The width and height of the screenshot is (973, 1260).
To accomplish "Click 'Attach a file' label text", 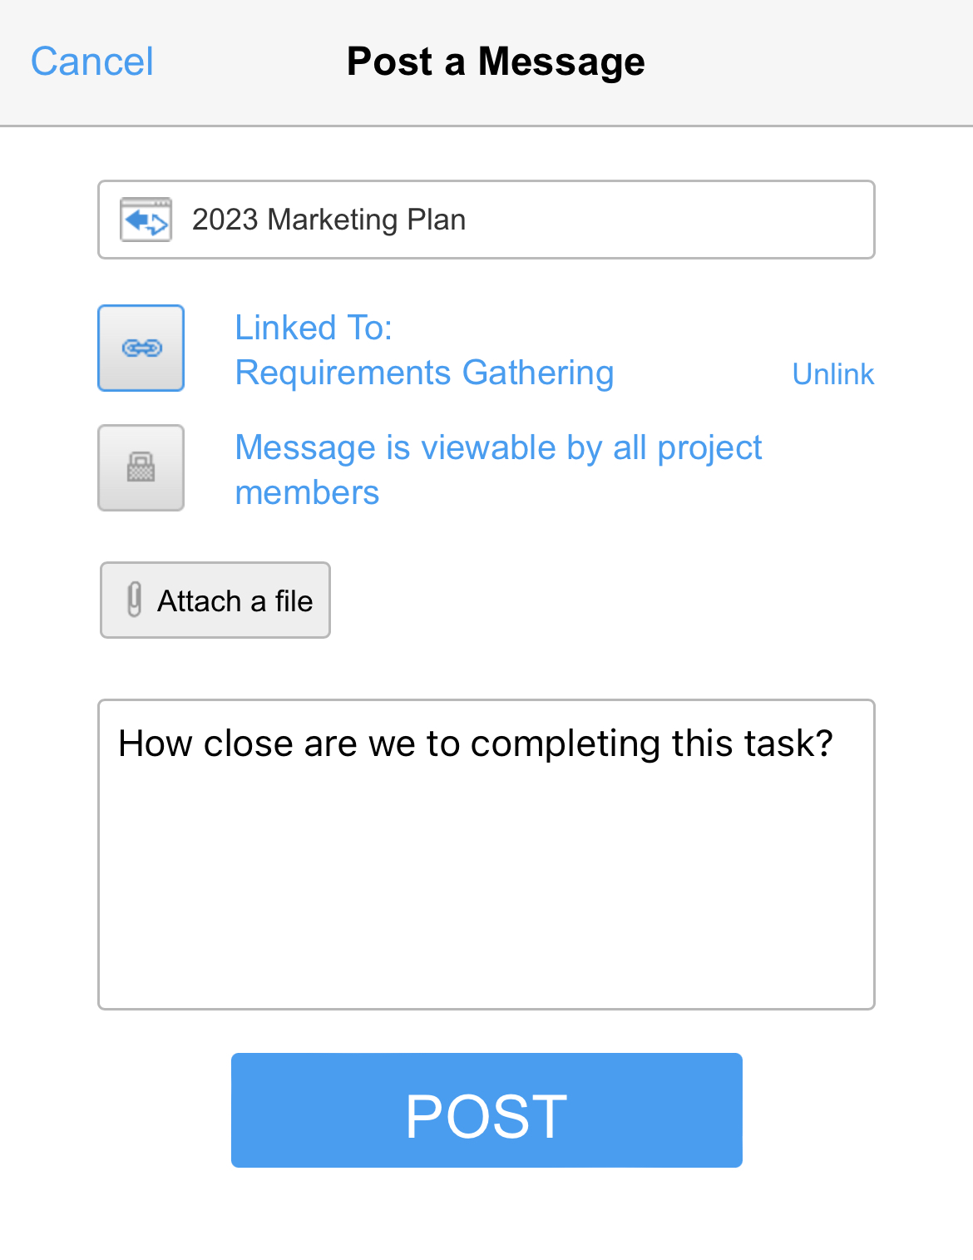I will (235, 600).
